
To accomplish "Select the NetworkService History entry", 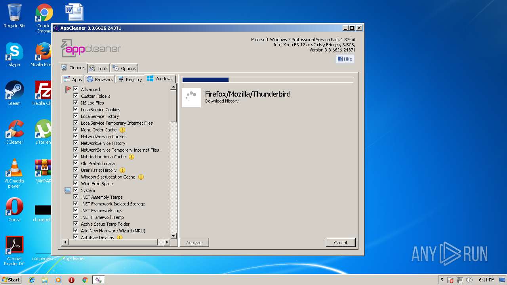I will coord(103,143).
